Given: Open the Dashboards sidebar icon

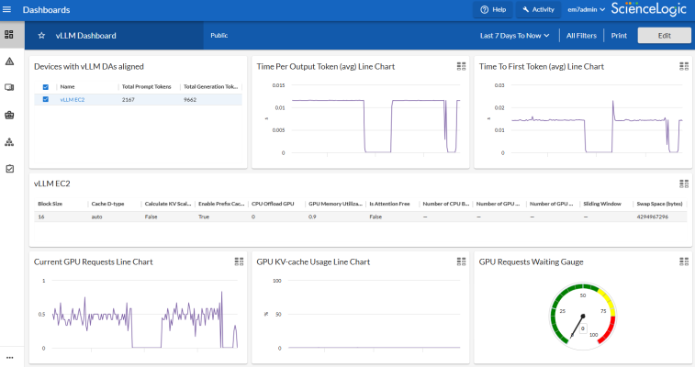Looking at the screenshot, I should [9, 35].
